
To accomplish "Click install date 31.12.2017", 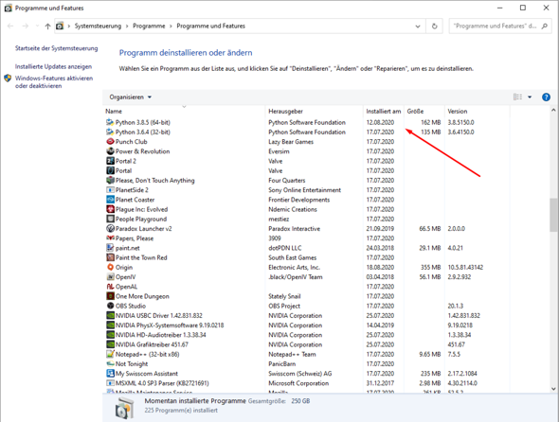I will tap(380, 383).
